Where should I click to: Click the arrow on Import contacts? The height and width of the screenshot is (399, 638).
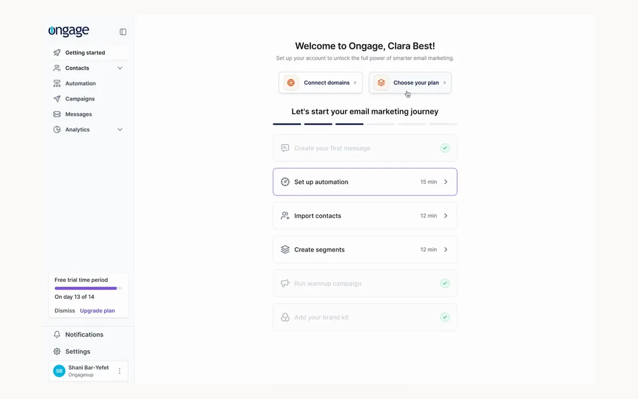pos(446,216)
